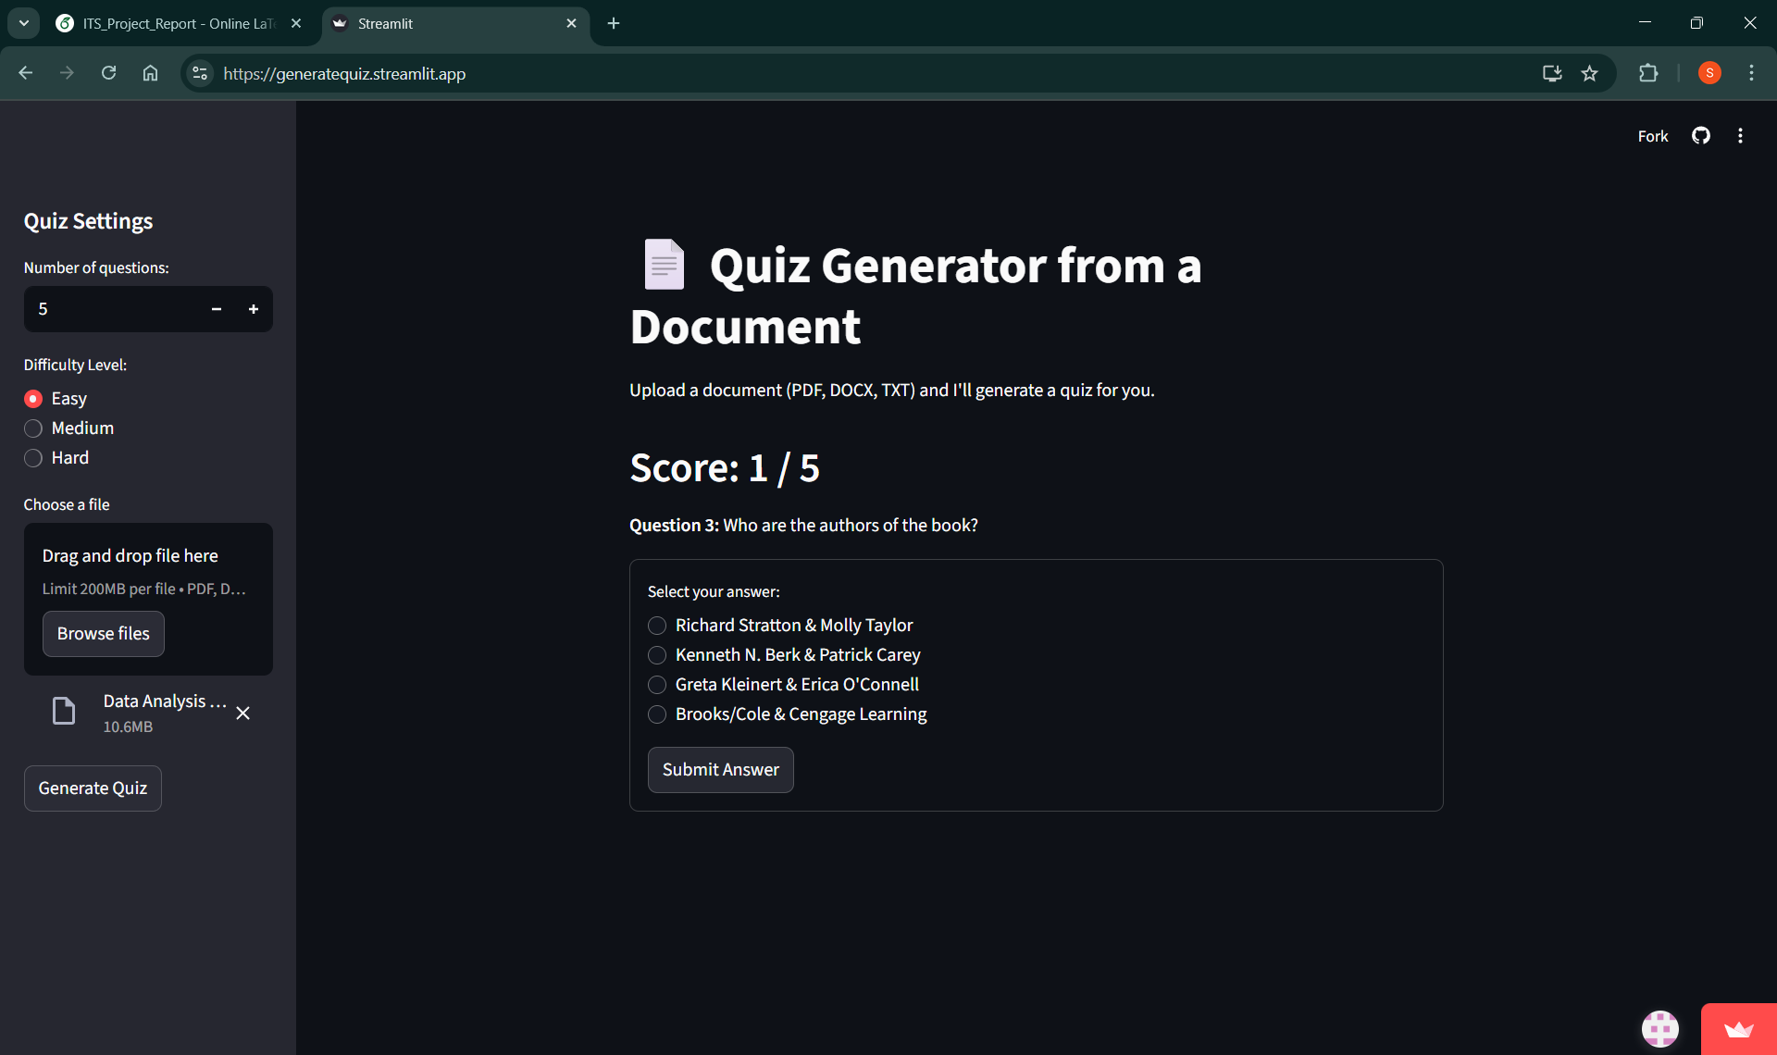Open the Chrome three-dot menu

pos(1751,73)
